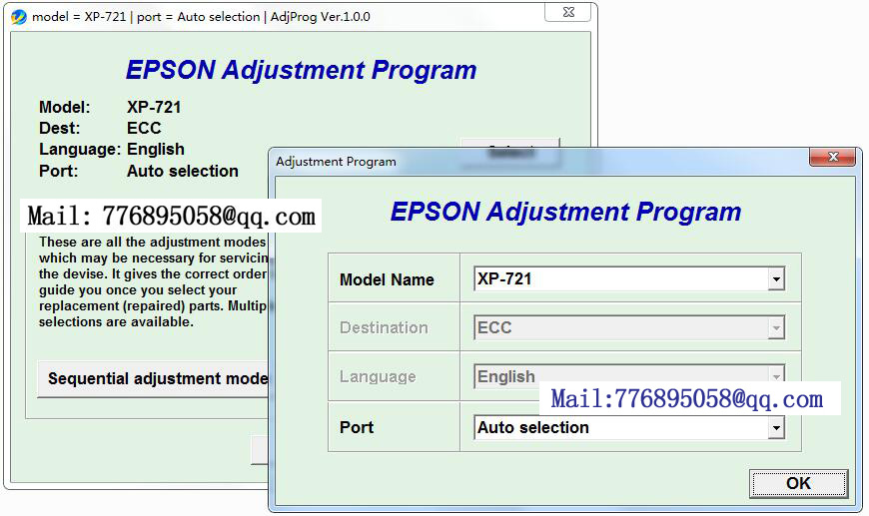Expand the Port dropdown arrow

click(776, 427)
